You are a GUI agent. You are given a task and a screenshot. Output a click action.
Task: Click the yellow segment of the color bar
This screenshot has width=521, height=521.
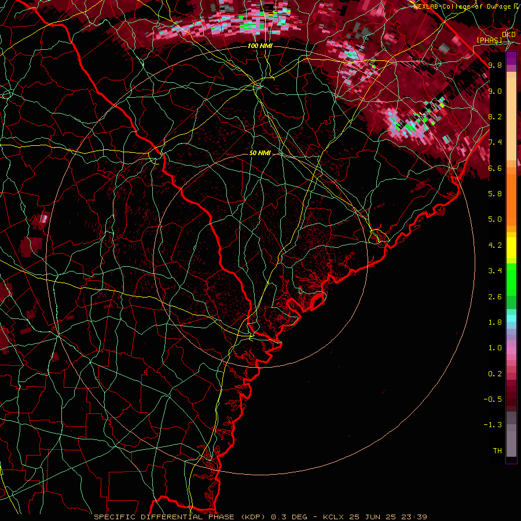(511, 248)
